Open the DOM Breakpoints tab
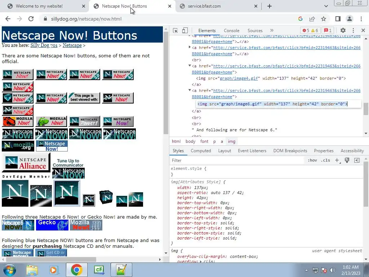 290,151
